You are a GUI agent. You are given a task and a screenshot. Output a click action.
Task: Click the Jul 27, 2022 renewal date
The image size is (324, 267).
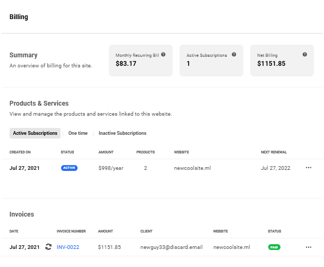point(276,168)
